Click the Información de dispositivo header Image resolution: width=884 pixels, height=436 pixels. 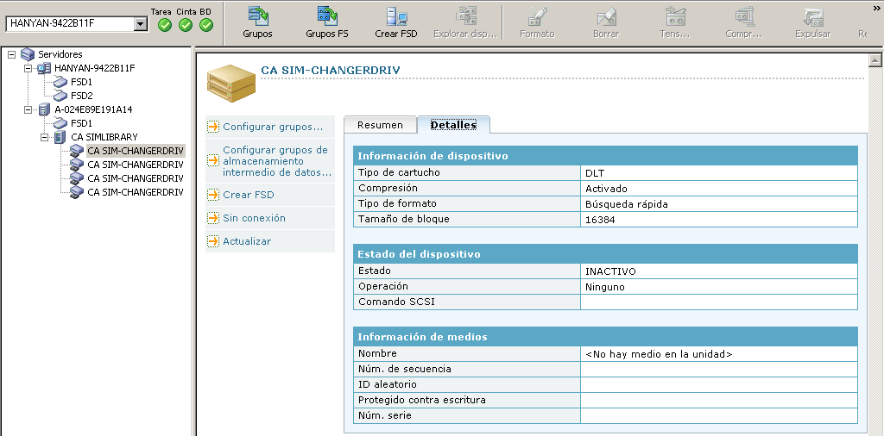[x=605, y=156]
